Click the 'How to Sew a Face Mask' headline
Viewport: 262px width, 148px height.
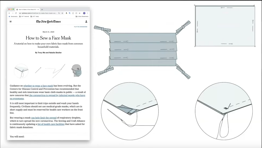pyautogui.click(x=48, y=38)
